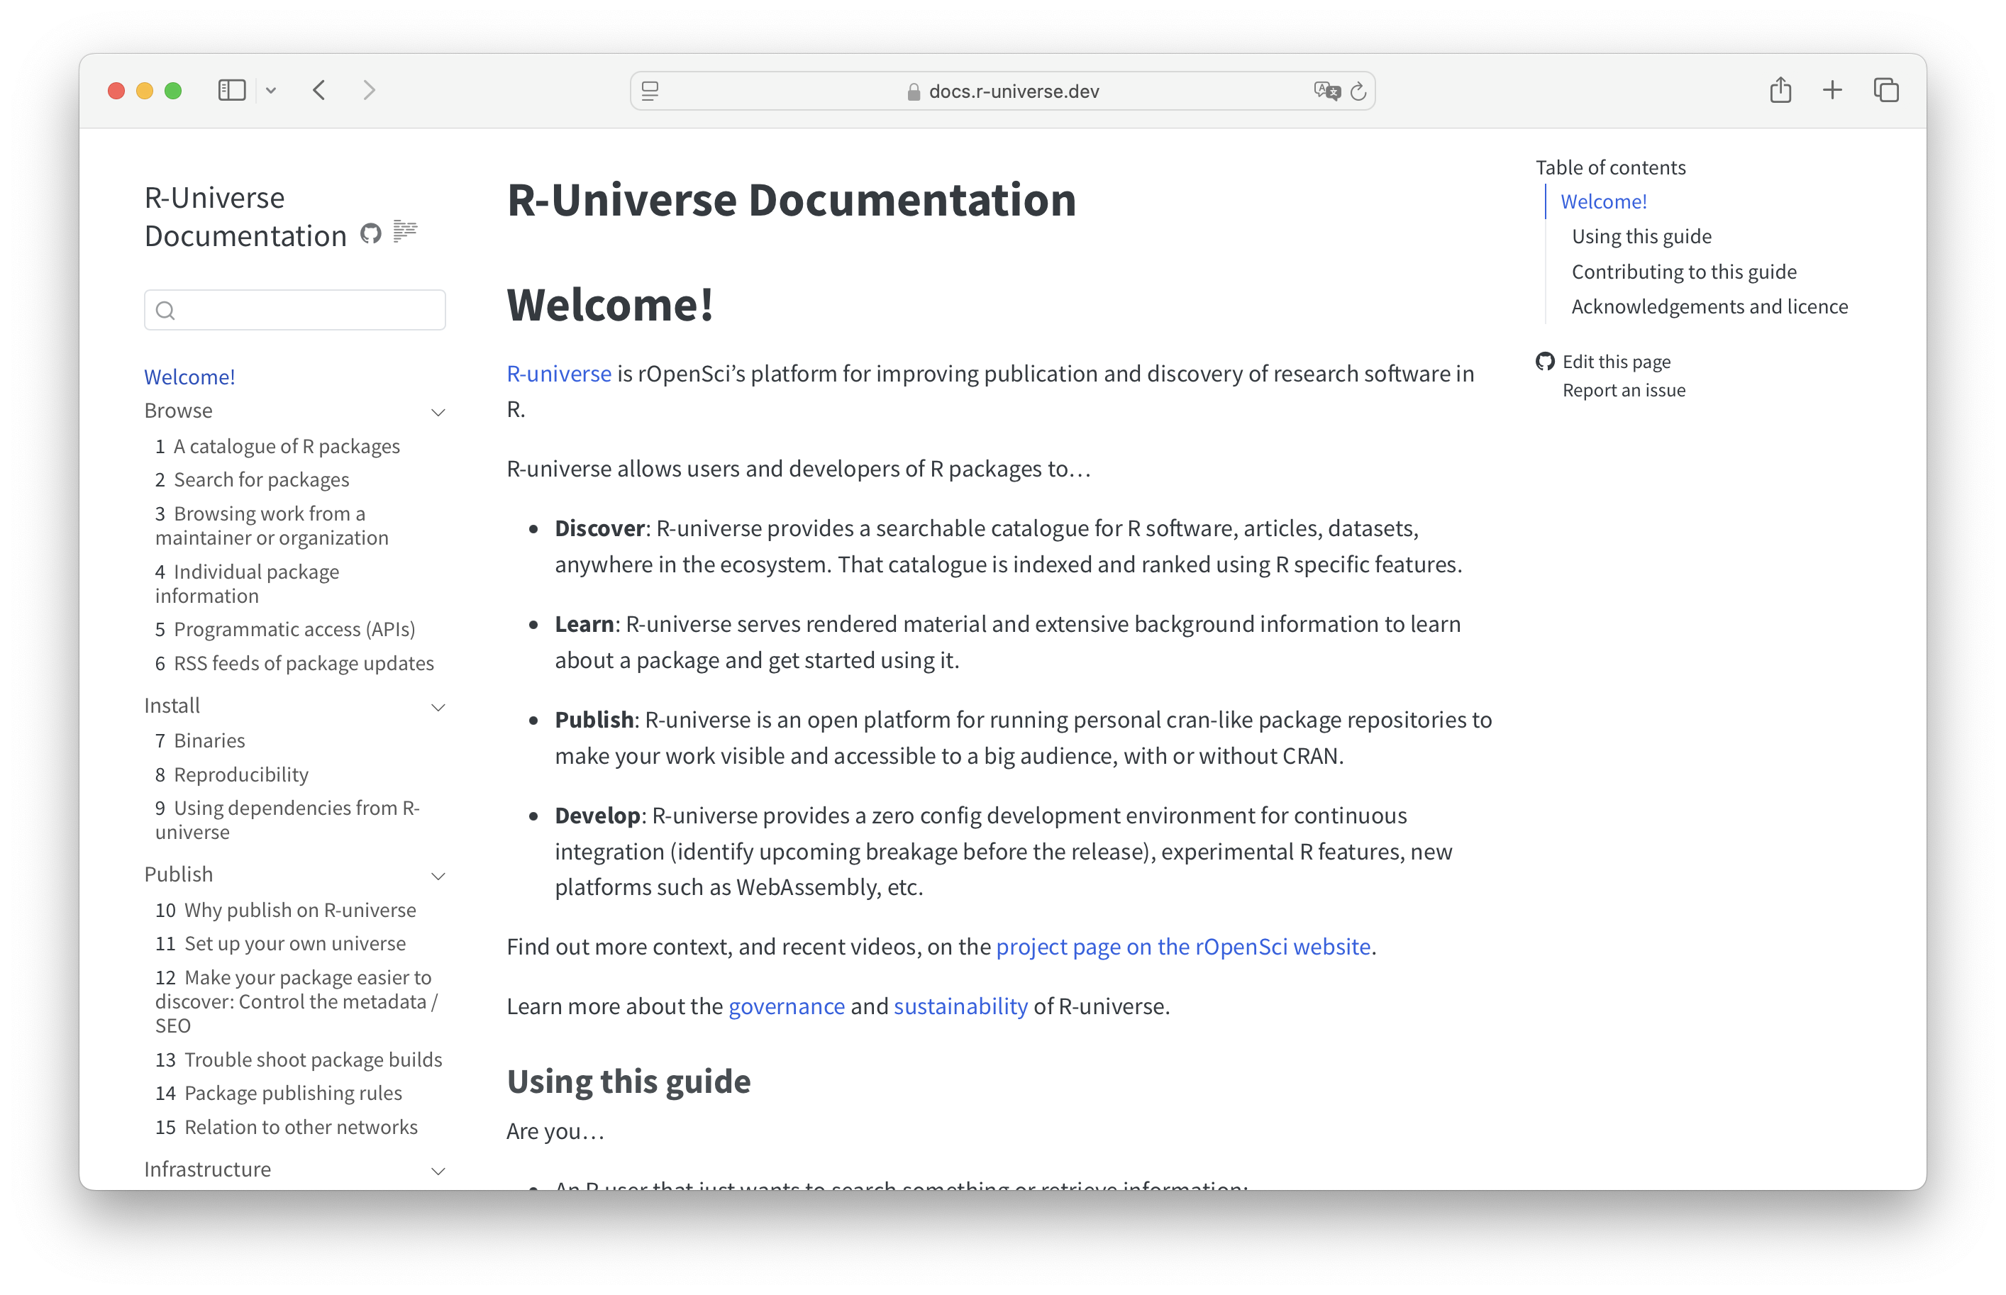
Task: Reload the page using the refresh icon
Action: click(x=1358, y=91)
